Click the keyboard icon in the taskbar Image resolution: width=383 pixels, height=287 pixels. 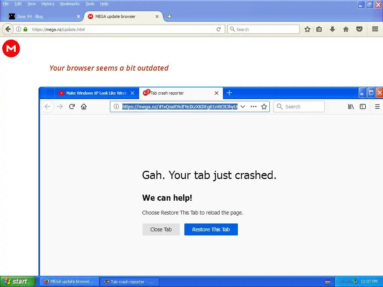click(328, 282)
